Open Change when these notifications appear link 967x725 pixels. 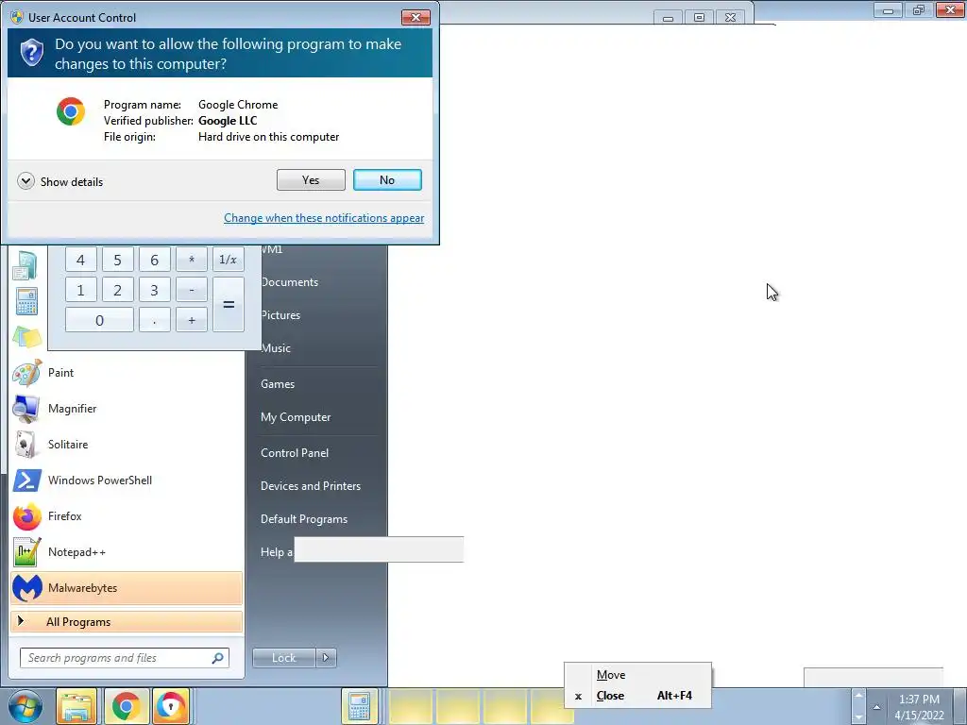324,218
